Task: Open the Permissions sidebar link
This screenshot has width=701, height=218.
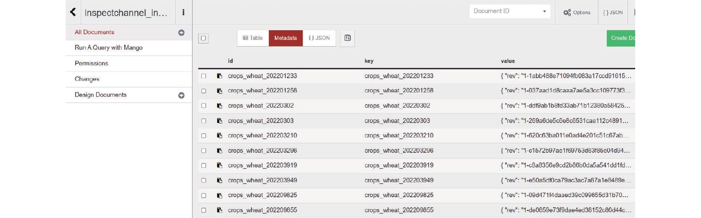Action: (x=91, y=63)
